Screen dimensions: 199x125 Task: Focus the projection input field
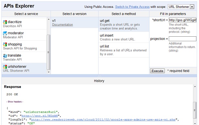click(x=182, y=39)
